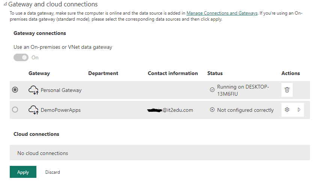Open settings gear for DemoPowerApps gateway
This screenshot has width=325, height=191.
tap(287, 110)
